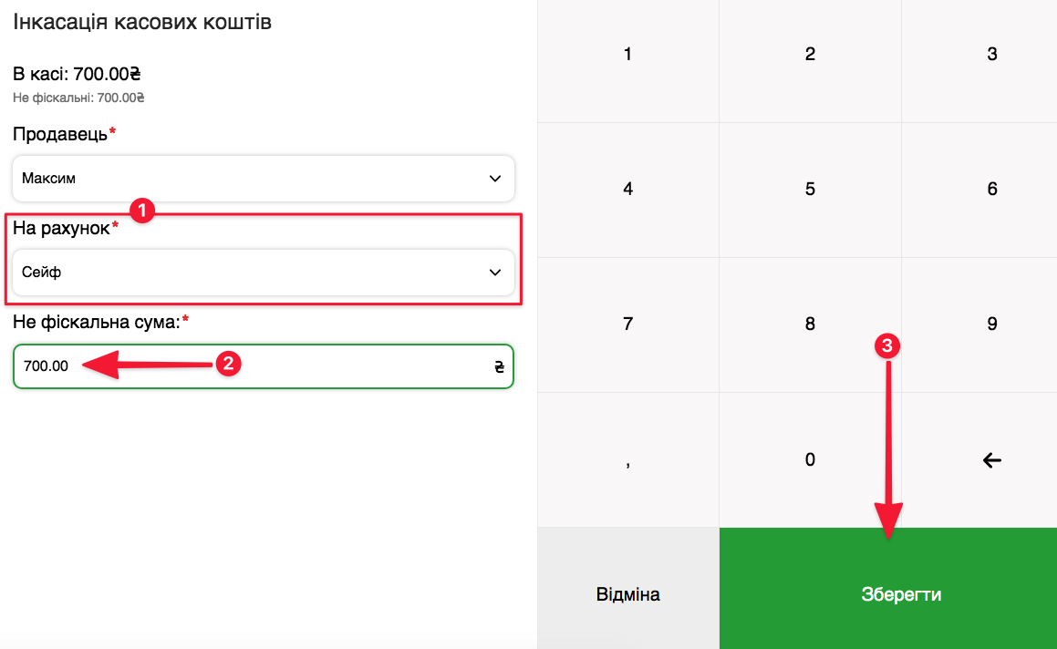Click the chevron in the Продавець dropdown
The height and width of the screenshot is (649, 1057).
pyautogui.click(x=495, y=179)
